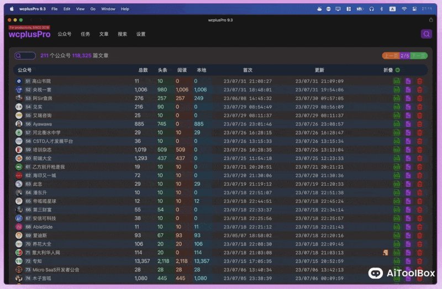Delete the 专知 row with trash icon

pos(419,261)
